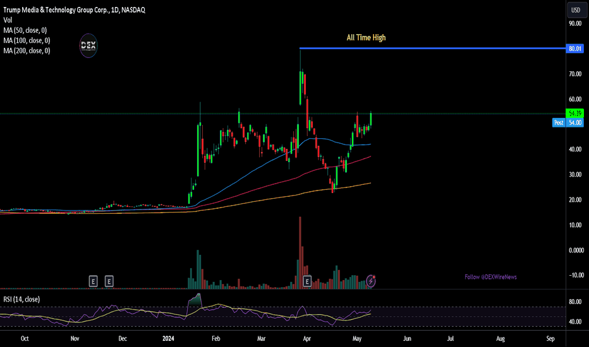Viewport: 589px width, 347px height.
Task: Click the Apr label on the time axis
Action: (x=307, y=339)
